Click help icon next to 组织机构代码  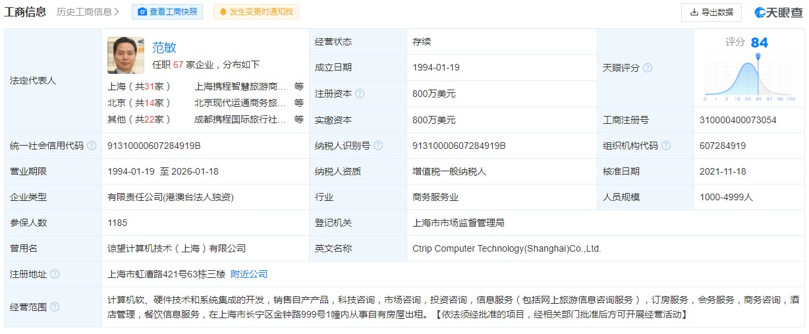coord(666,146)
